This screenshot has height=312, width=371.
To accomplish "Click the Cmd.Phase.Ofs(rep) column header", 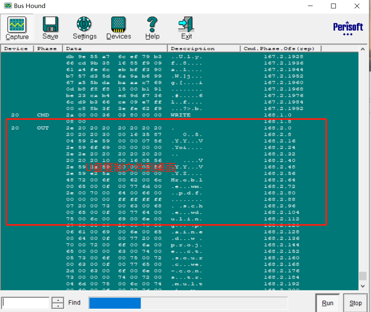I will tap(281, 48).
